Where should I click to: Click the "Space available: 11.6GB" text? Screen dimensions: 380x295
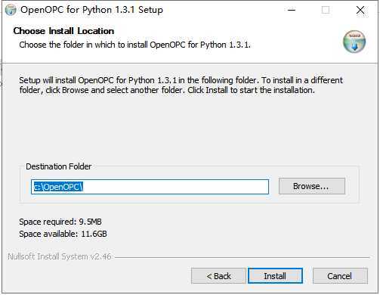63,234
